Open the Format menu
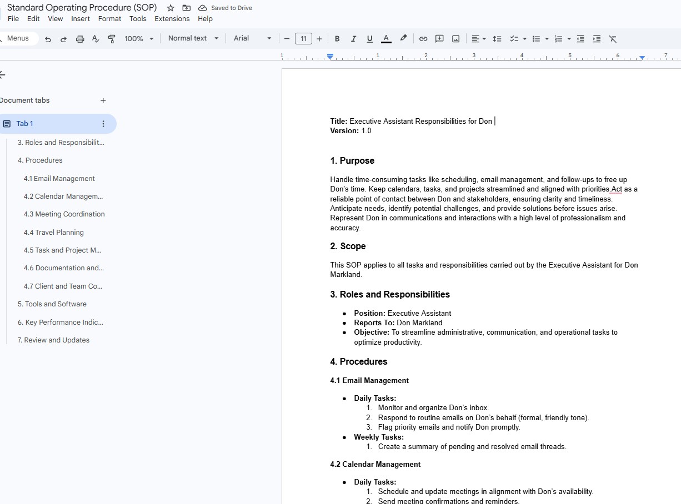 [x=109, y=19]
